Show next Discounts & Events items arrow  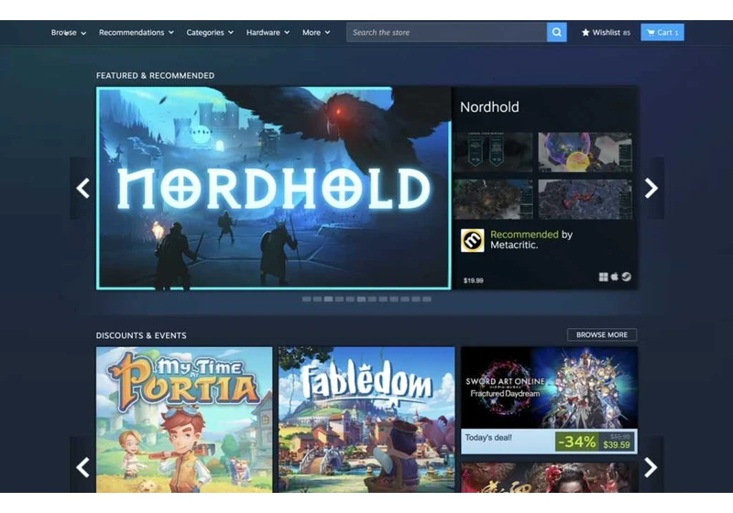(651, 467)
